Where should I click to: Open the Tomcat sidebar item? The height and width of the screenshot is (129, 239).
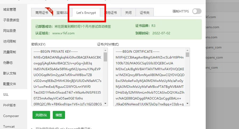9,127
